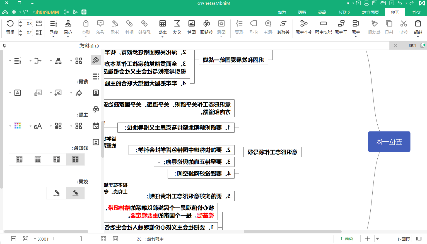This screenshot has width=427, height=244.
Task: Click the Reset (重置) circular arrow icon
Action: pos(10,24)
